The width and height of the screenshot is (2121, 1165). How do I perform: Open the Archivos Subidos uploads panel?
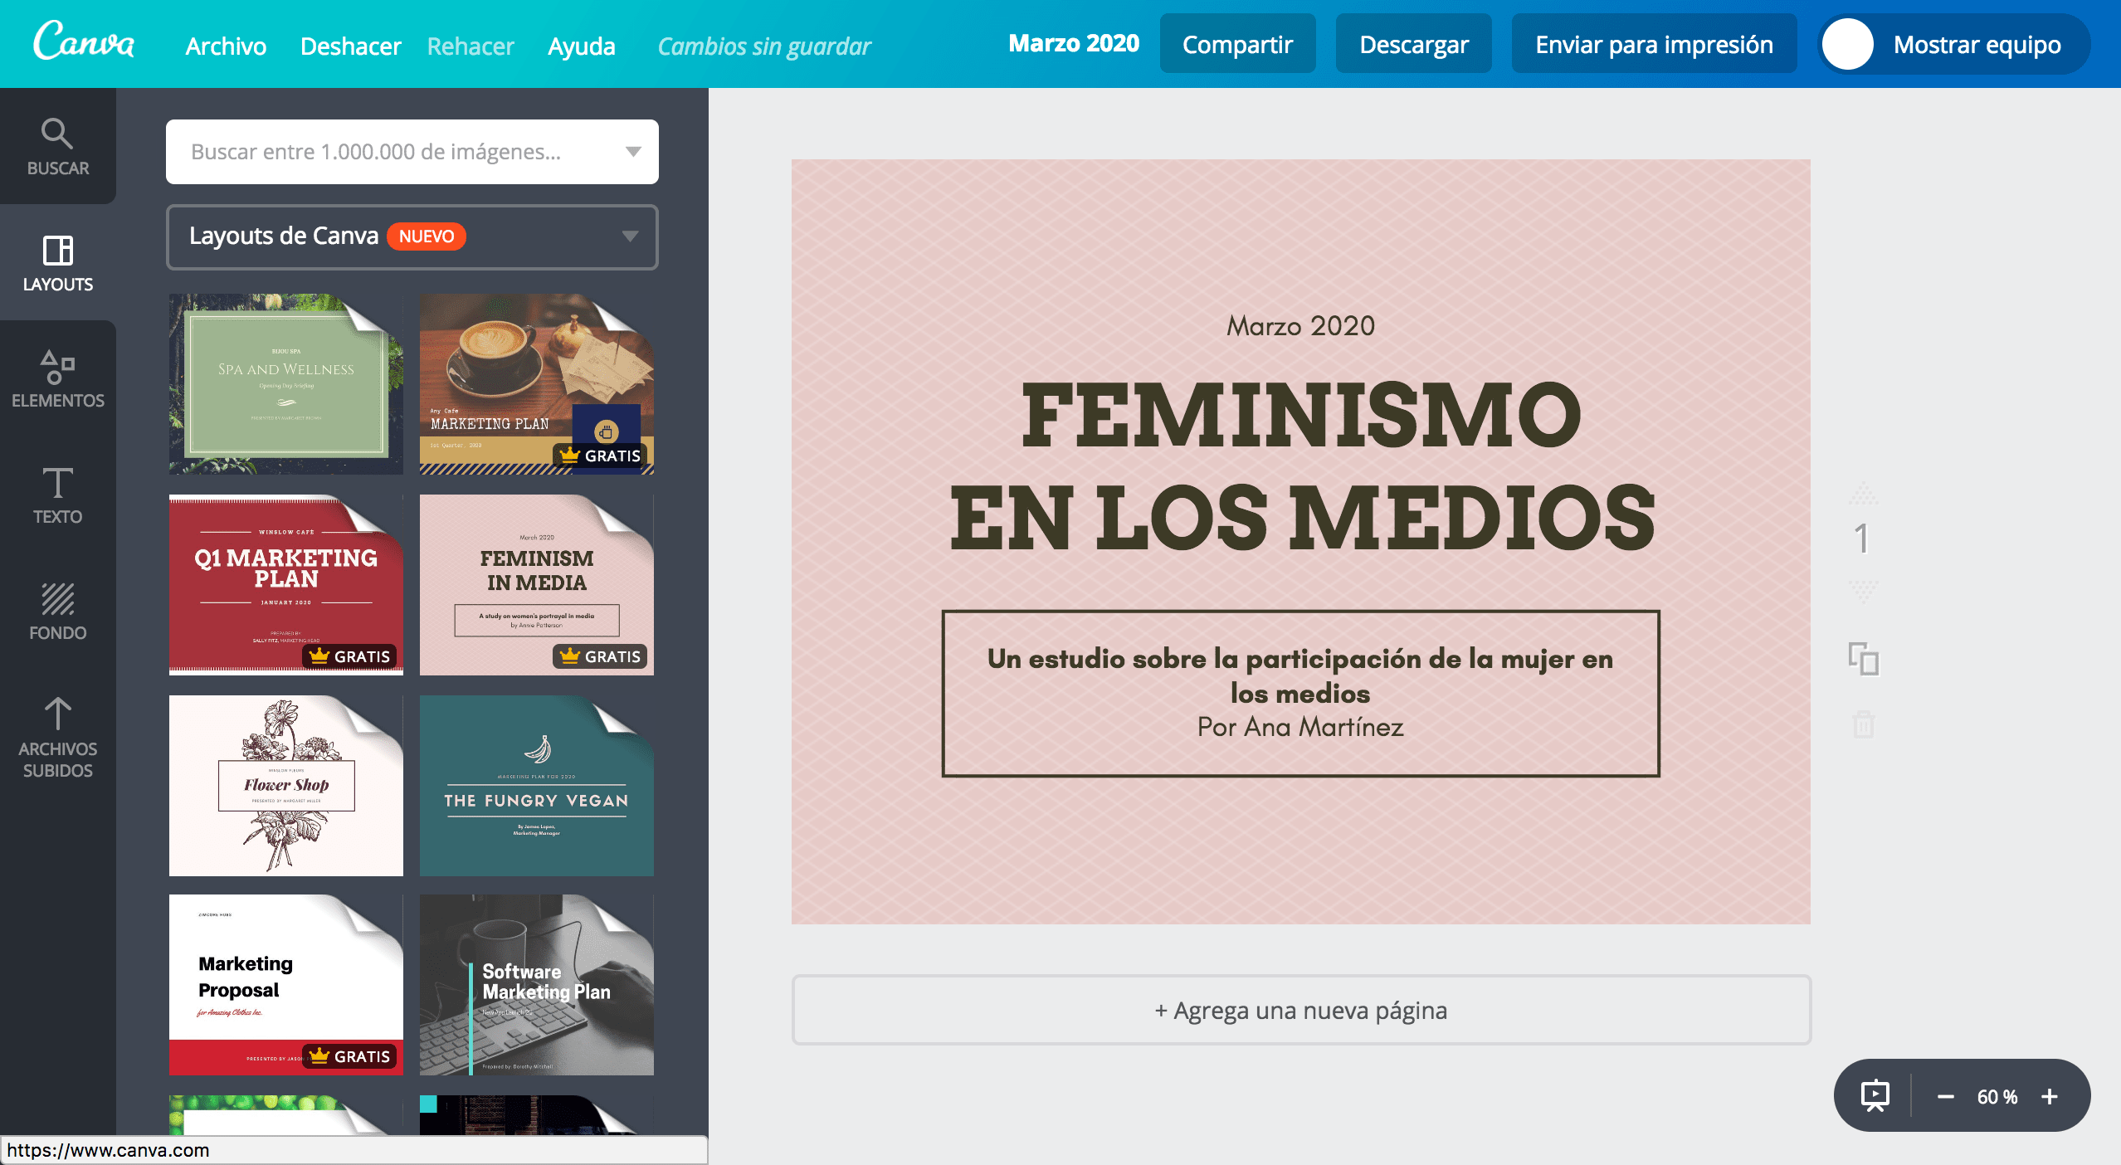point(57,737)
